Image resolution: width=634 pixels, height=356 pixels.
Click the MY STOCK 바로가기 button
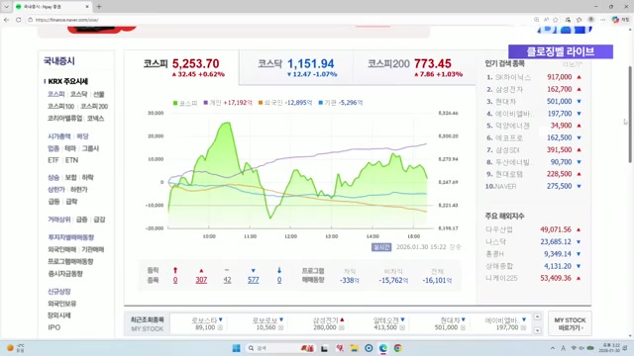(x=570, y=323)
